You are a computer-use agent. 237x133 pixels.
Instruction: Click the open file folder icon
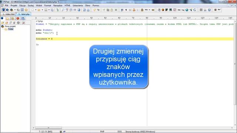[x=39, y=10]
